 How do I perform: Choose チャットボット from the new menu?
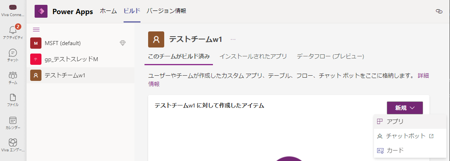pos(410,136)
